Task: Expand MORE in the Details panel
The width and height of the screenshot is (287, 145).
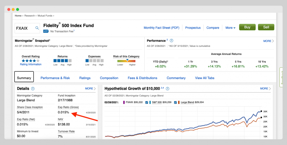Action: (x=90, y=89)
